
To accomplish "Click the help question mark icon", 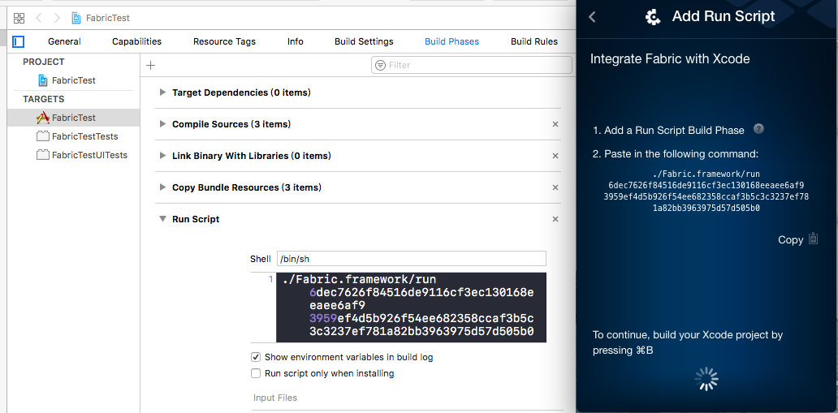I will pyautogui.click(x=758, y=129).
